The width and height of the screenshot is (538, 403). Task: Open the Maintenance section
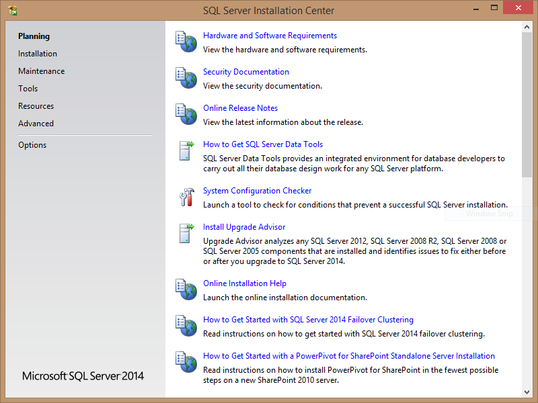(42, 71)
